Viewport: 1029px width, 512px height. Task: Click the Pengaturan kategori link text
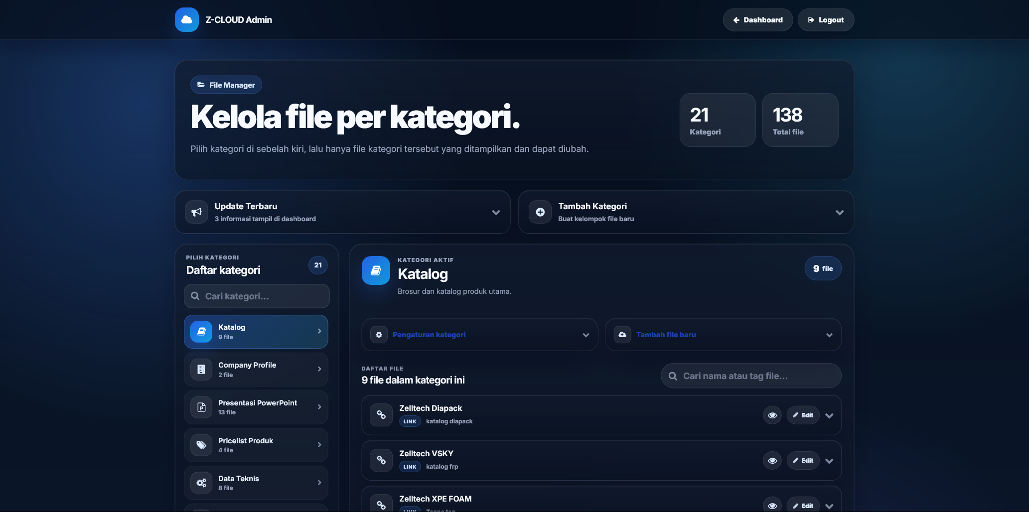pyautogui.click(x=429, y=335)
